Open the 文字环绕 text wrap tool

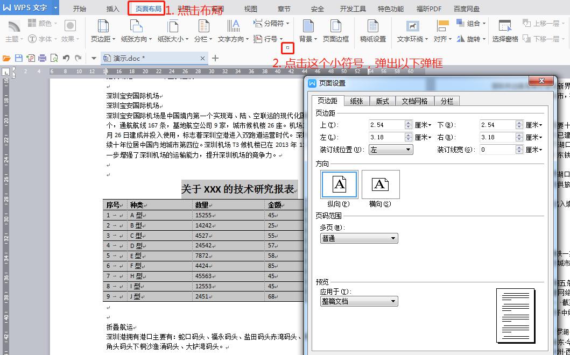click(412, 31)
